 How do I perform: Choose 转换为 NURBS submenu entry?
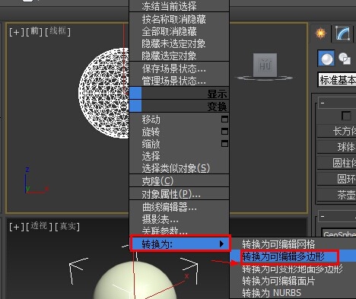tap(293, 293)
